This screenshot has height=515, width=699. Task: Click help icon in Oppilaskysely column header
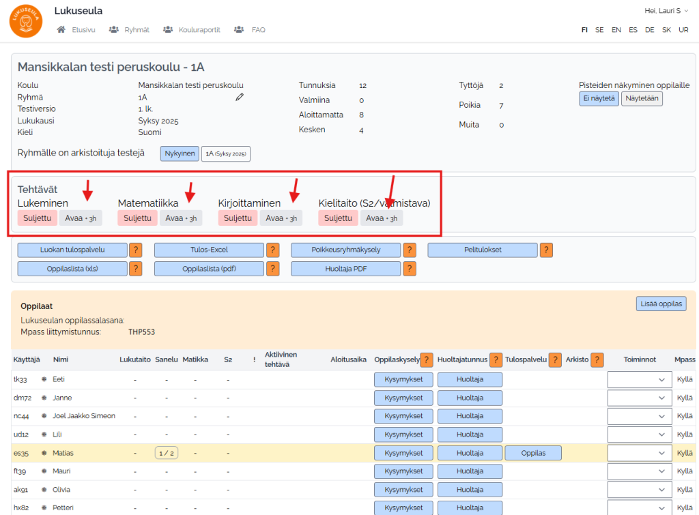(427, 359)
